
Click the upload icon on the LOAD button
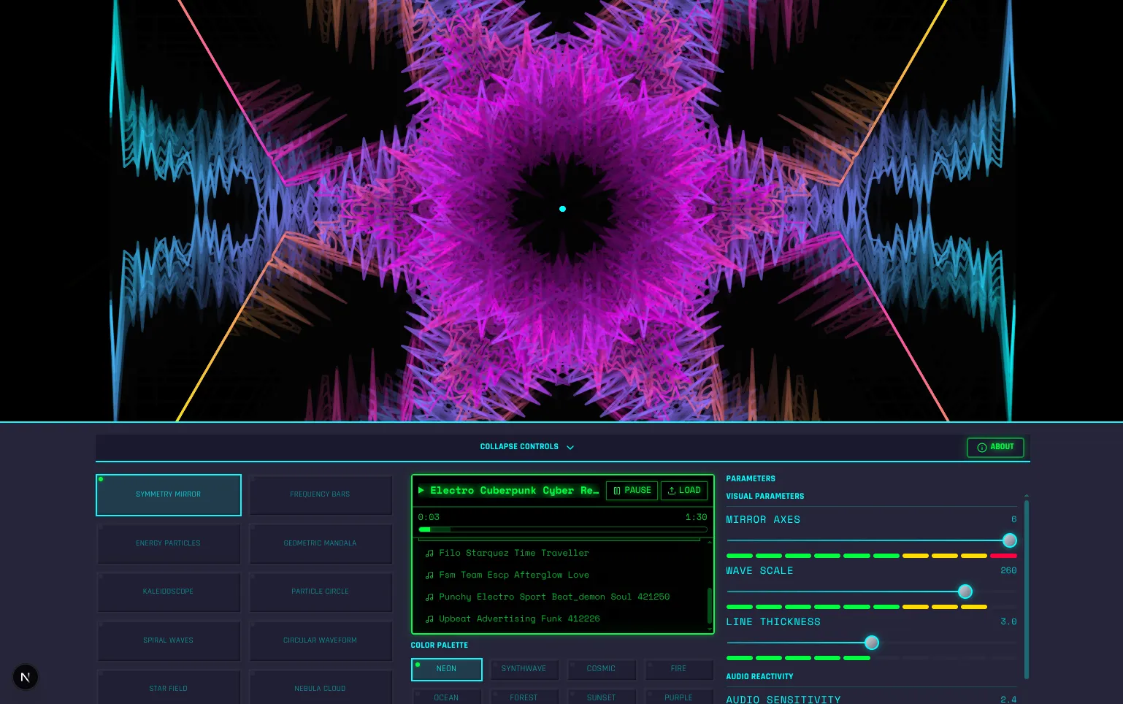point(671,490)
